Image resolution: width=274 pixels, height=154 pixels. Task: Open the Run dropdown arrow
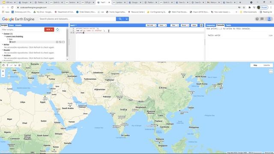[178, 25]
